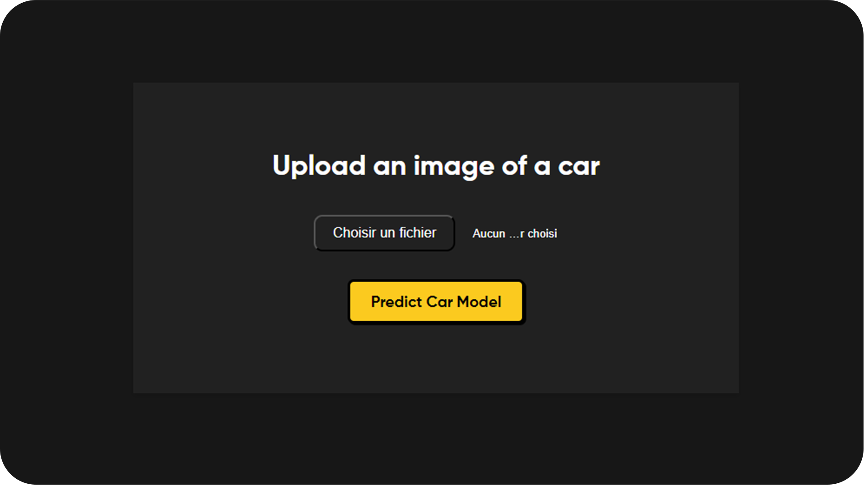Click the word 'an' in the heading

pos(389,166)
